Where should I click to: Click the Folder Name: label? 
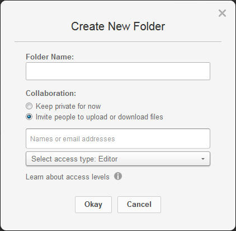50,57
